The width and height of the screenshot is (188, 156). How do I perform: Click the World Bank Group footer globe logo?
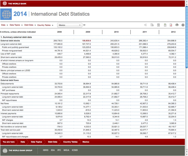pos(5,151)
